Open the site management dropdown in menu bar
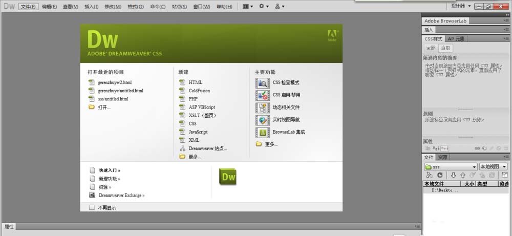Screen dimensions: 512x236 (x=280, y=6)
